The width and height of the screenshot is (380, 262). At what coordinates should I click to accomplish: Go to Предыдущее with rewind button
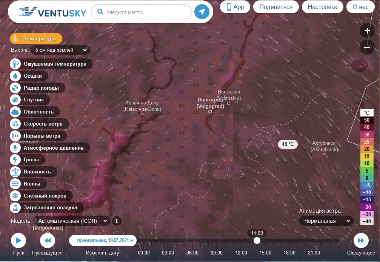(x=48, y=241)
